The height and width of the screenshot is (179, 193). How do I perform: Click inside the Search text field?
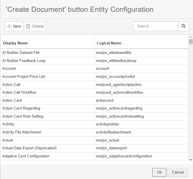pyautogui.click(x=155, y=26)
